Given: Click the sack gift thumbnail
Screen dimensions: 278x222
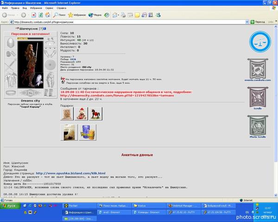Looking at the screenshot, I should click(x=67, y=114).
